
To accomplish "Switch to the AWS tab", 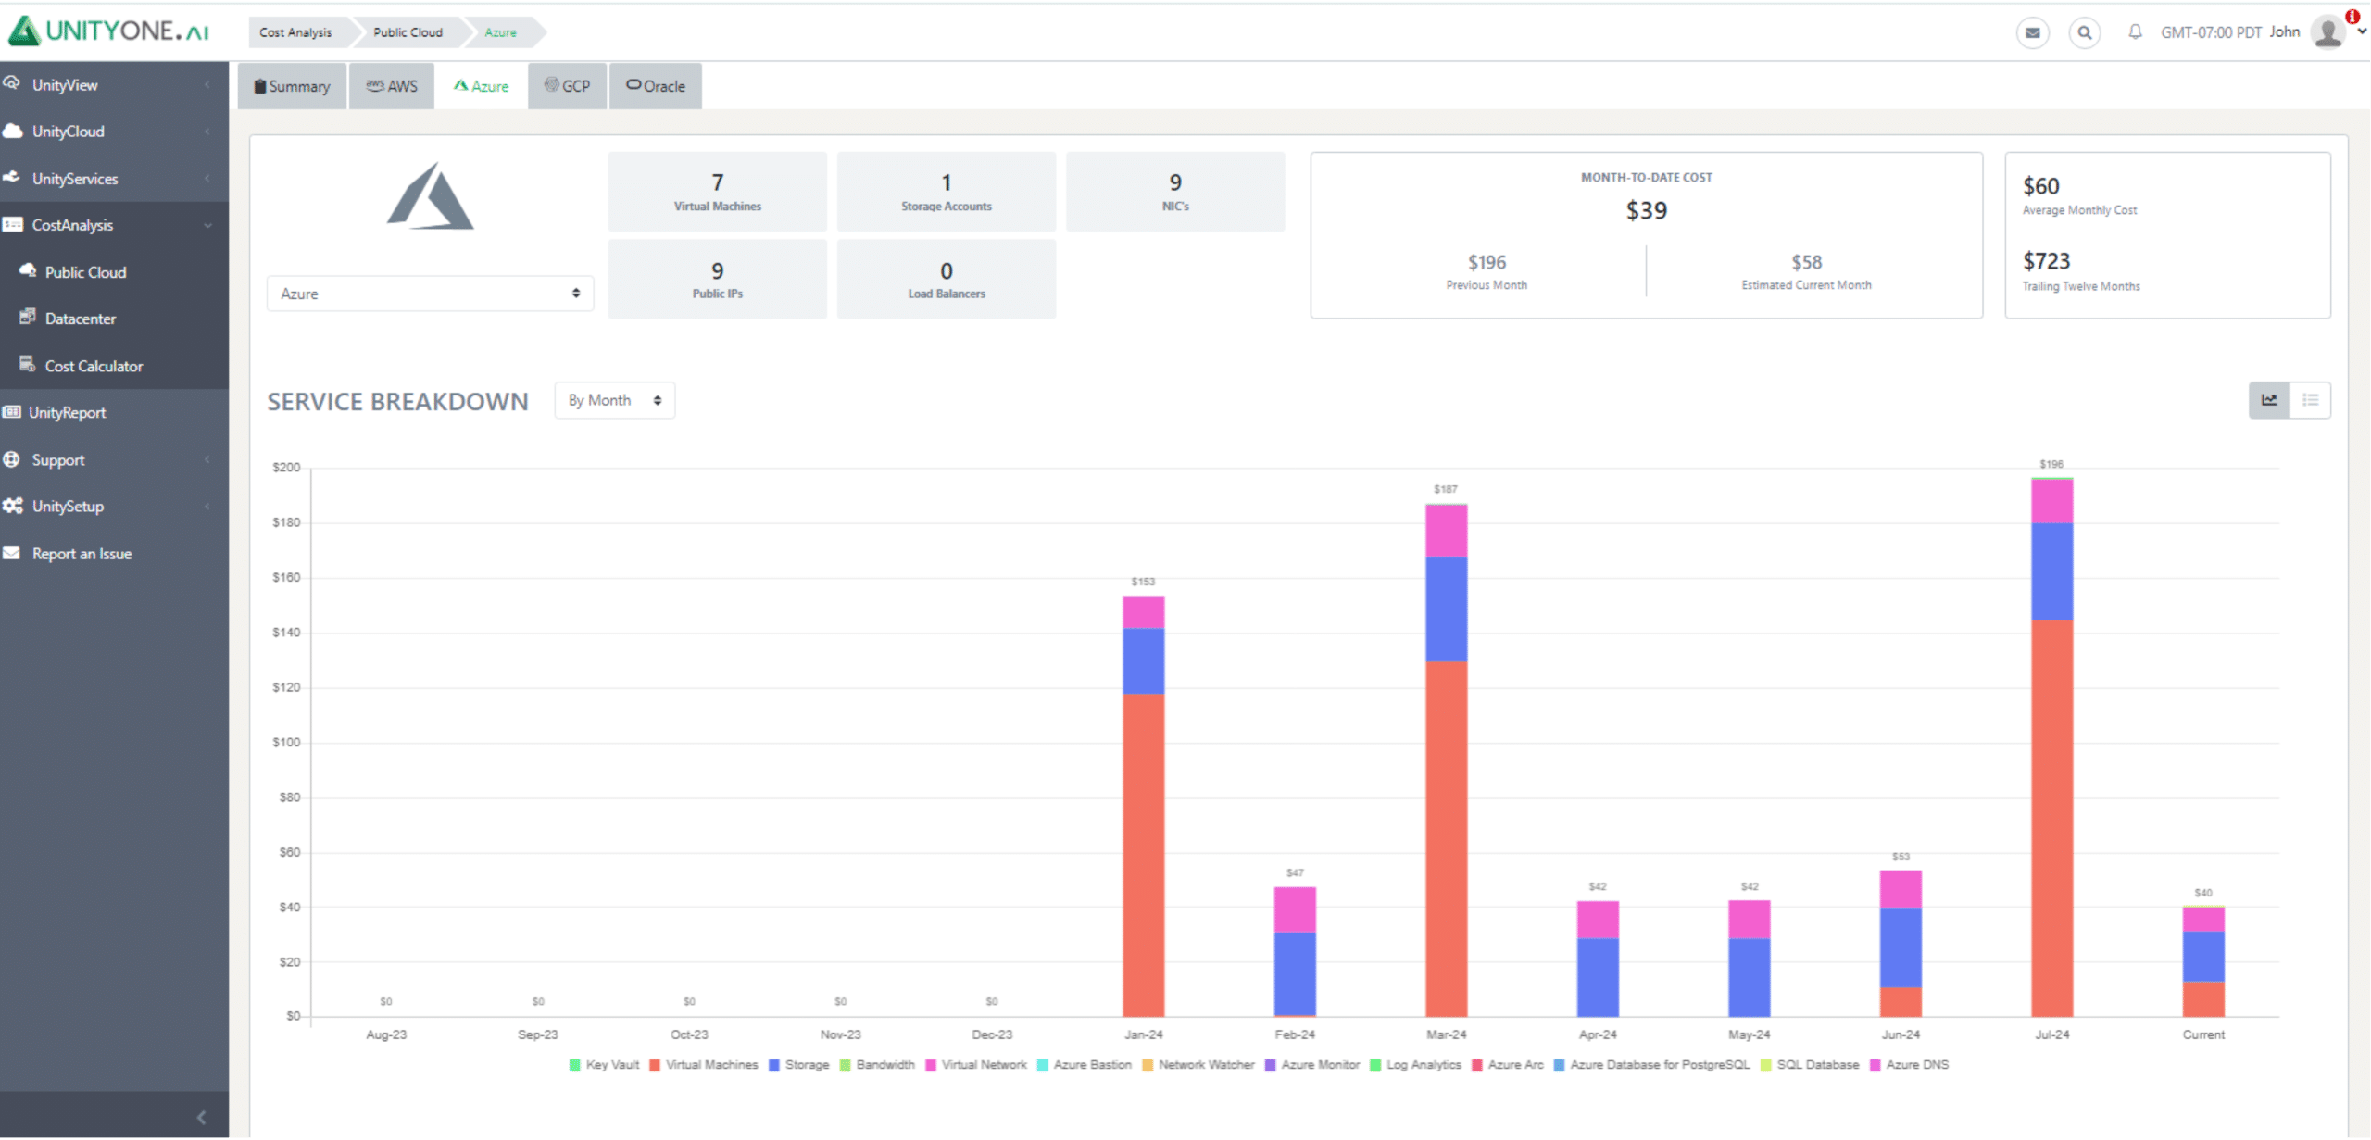I will point(391,86).
